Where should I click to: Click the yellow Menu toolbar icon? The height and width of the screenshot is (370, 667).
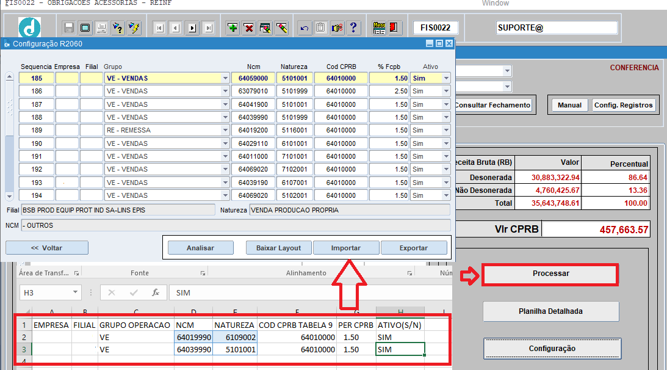(379, 28)
